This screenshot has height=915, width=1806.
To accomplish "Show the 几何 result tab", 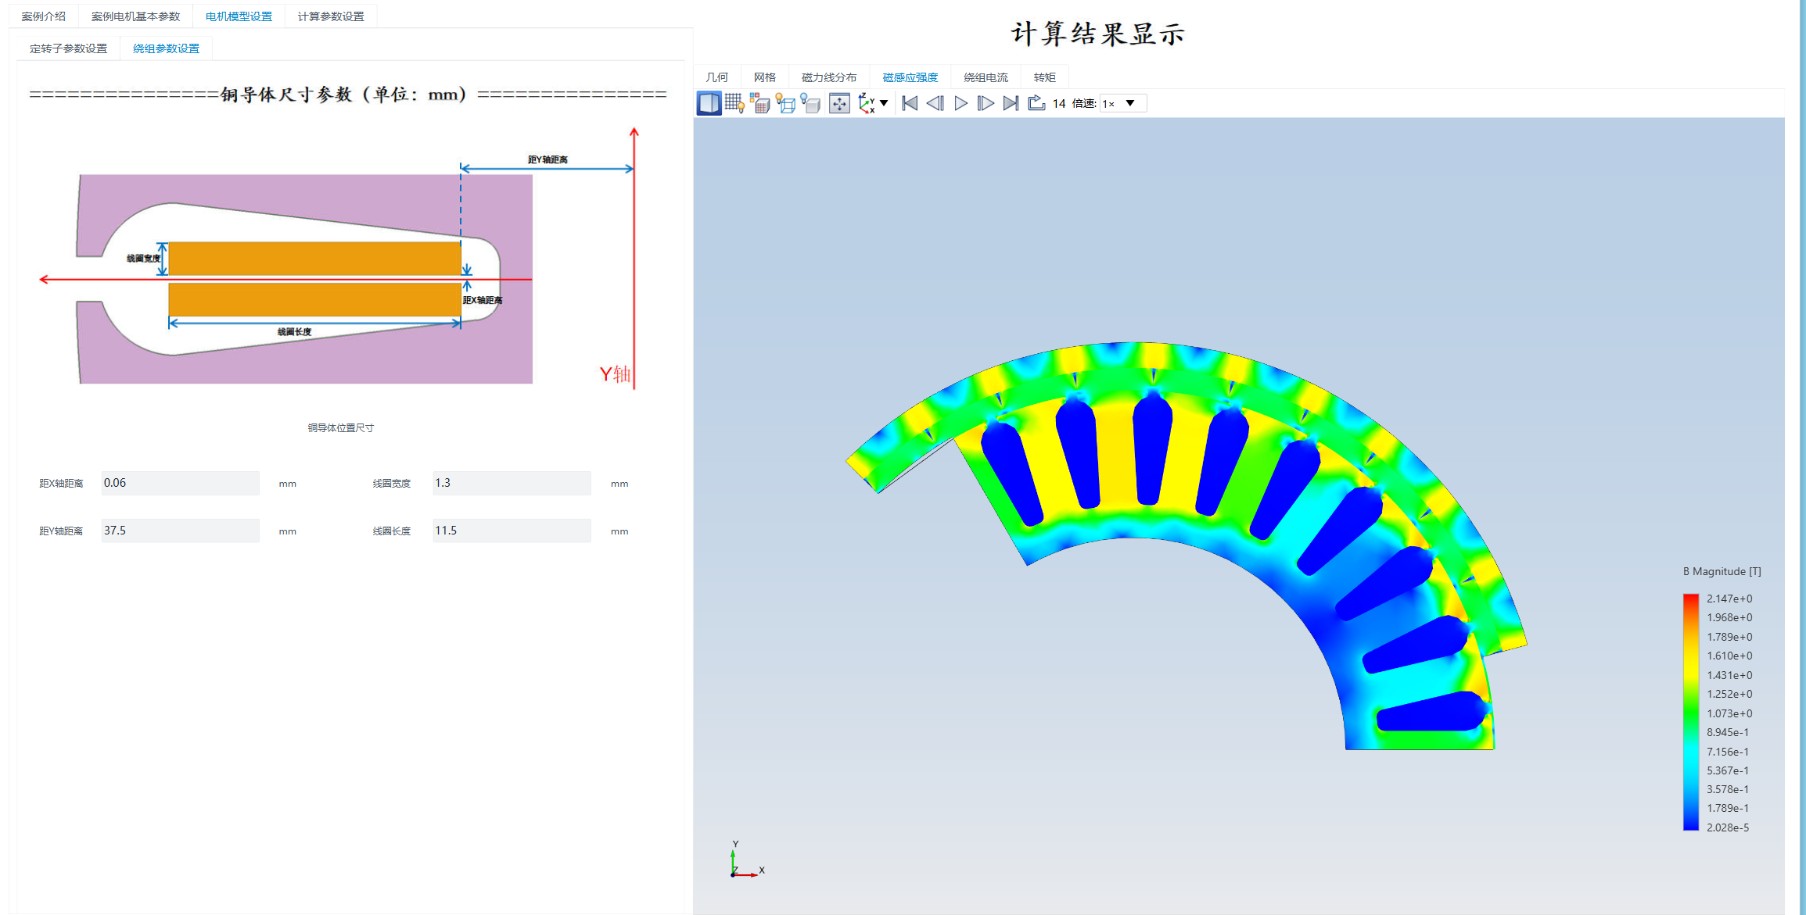I will [x=717, y=77].
